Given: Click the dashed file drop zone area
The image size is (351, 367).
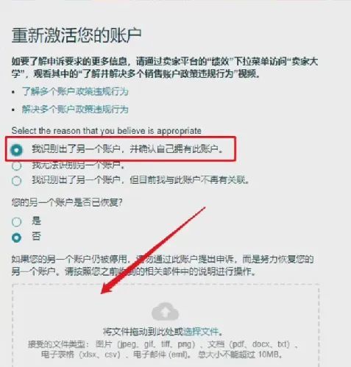Looking at the screenshot, I should coord(166,326).
